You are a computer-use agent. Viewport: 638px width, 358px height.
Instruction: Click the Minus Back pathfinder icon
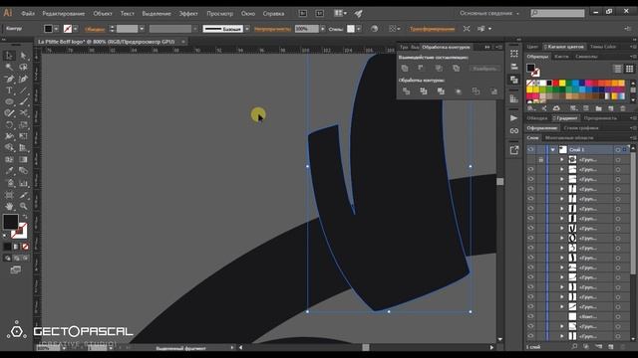pos(493,91)
